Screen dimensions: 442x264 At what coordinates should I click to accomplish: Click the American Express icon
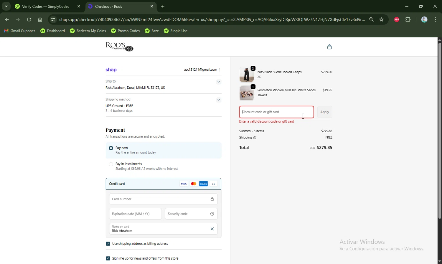(204, 184)
